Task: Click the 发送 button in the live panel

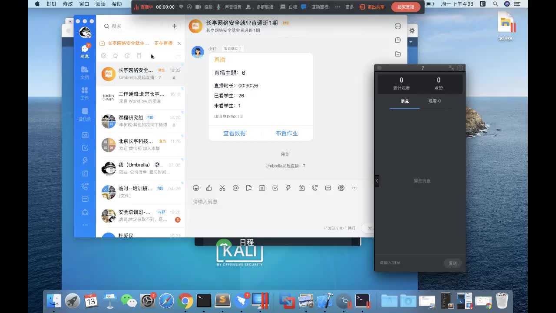Action: click(x=453, y=263)
